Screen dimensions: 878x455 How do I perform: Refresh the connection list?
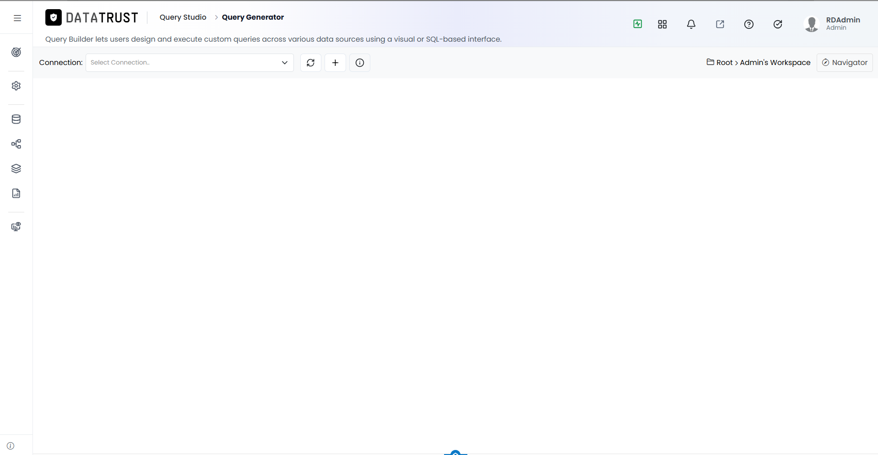[311, 63]
